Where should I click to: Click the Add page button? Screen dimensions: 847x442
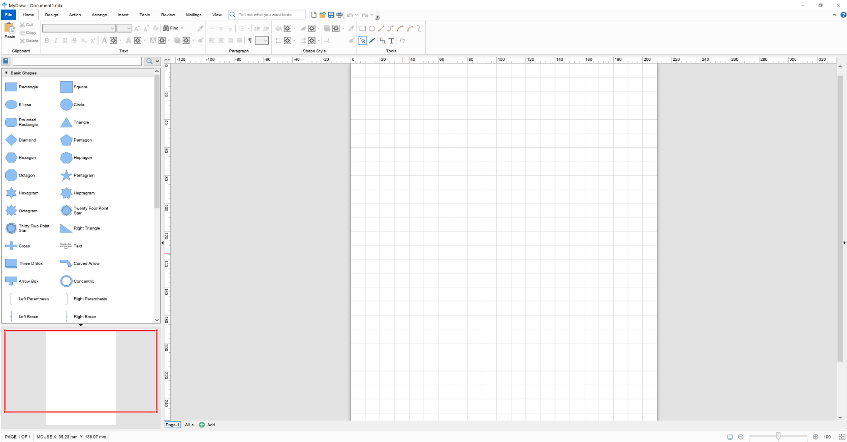coord(207,425)
